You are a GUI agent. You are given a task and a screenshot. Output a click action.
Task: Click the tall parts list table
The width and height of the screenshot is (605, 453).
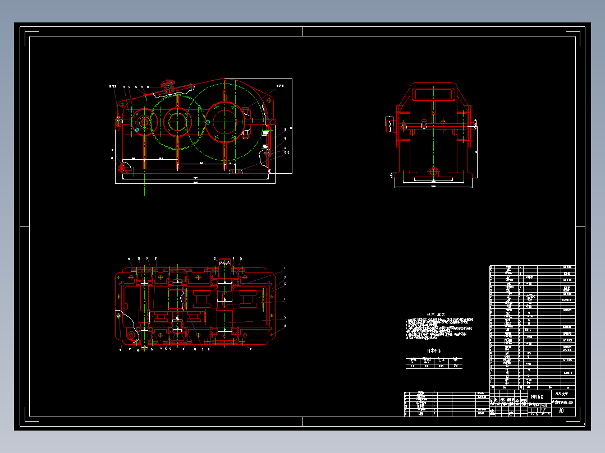pos(533,327)
